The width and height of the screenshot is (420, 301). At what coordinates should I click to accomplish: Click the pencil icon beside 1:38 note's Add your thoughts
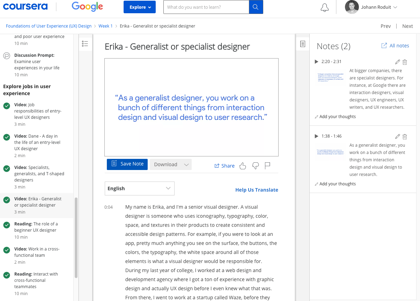[317, 184]
